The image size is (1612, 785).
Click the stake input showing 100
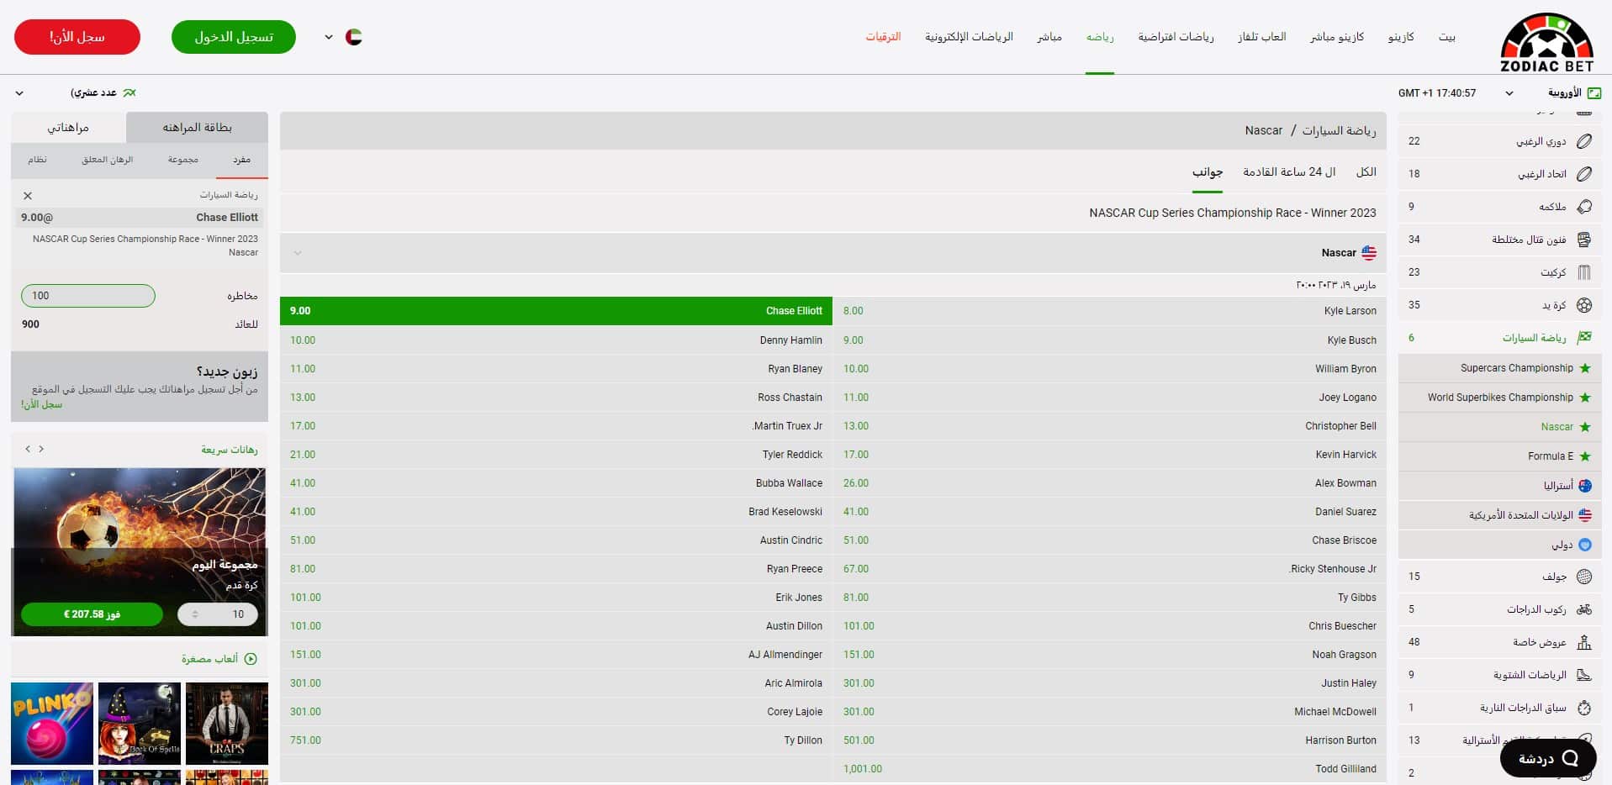tap(88, 296)
